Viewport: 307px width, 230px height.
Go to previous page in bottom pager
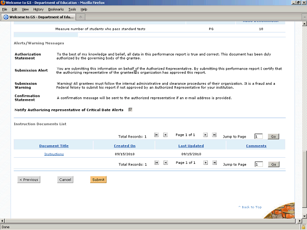(165, 163)
